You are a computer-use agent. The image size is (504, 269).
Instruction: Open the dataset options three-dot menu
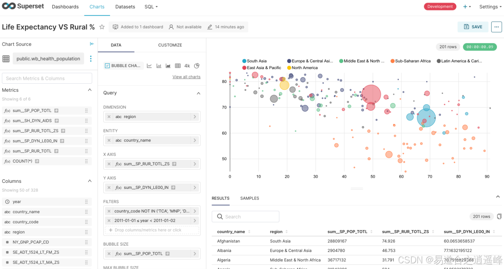pos(91,59)
